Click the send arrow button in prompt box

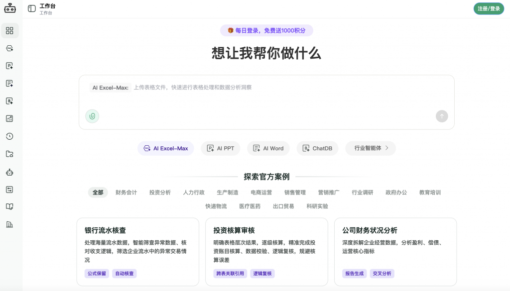[x=442, y=116]
